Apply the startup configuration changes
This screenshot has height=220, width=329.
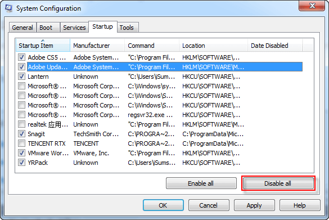pos(254,205)
